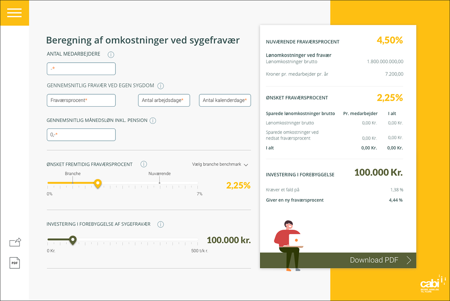Click the Antal kalenderdage field

225,101
